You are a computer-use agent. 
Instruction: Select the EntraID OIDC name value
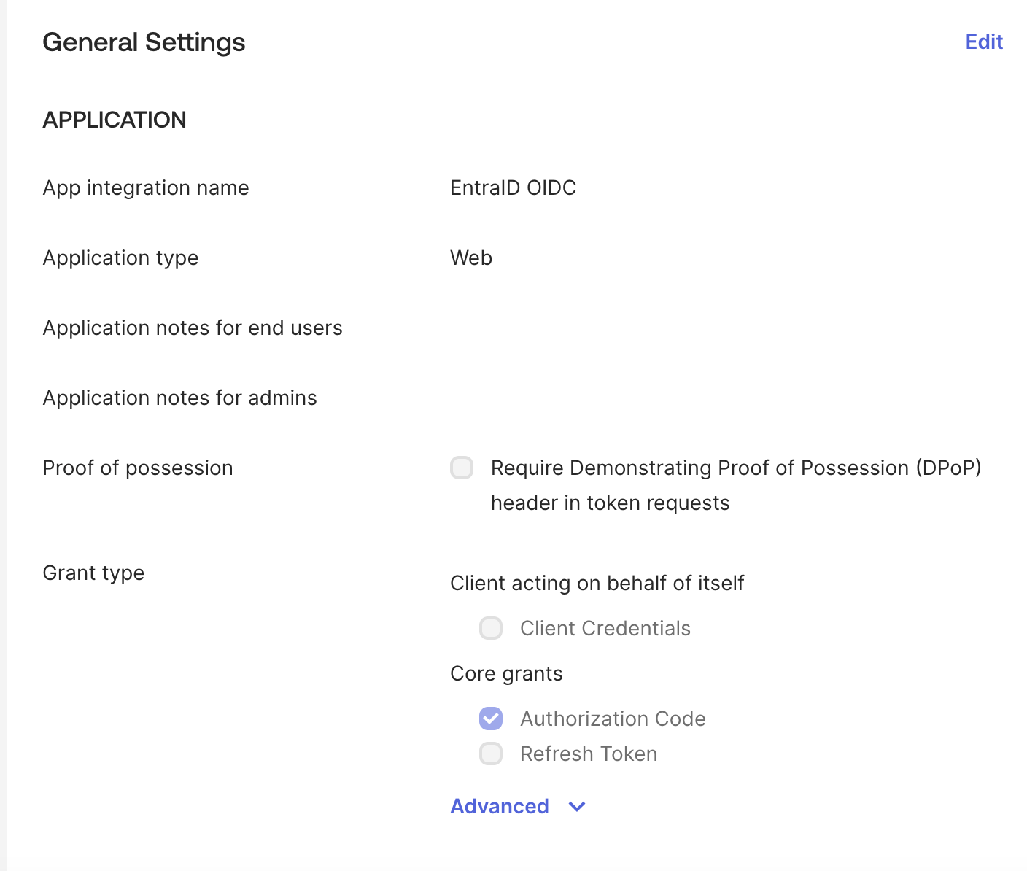click(x=513, y=187)
